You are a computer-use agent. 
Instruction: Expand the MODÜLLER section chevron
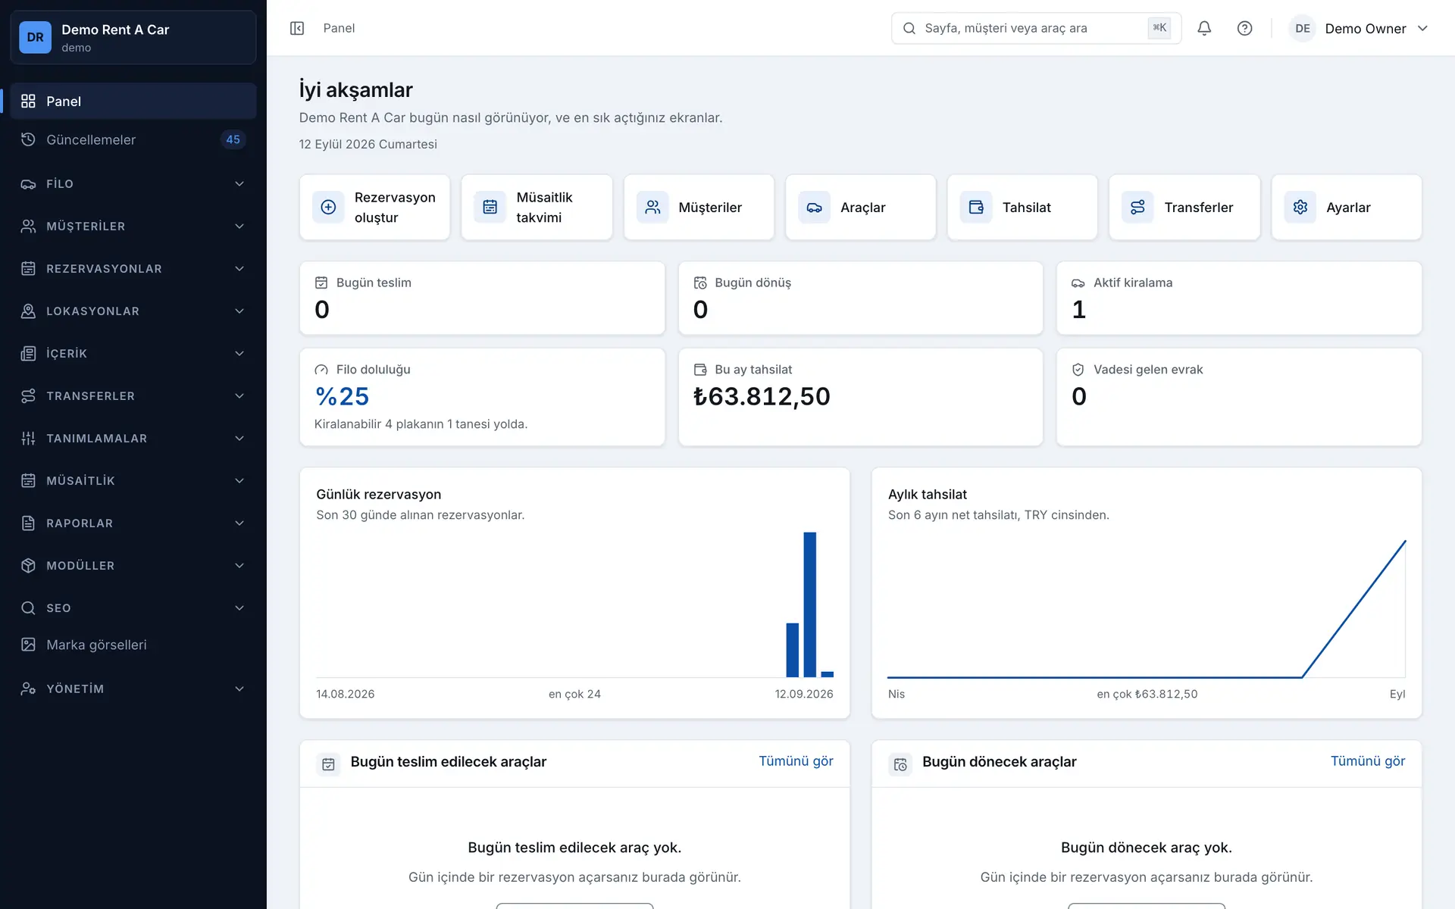(239, 566)
